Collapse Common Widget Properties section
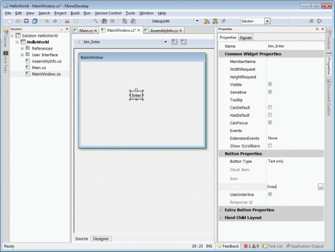This screenshot has height=252, width=335. (x=221, y=54)
